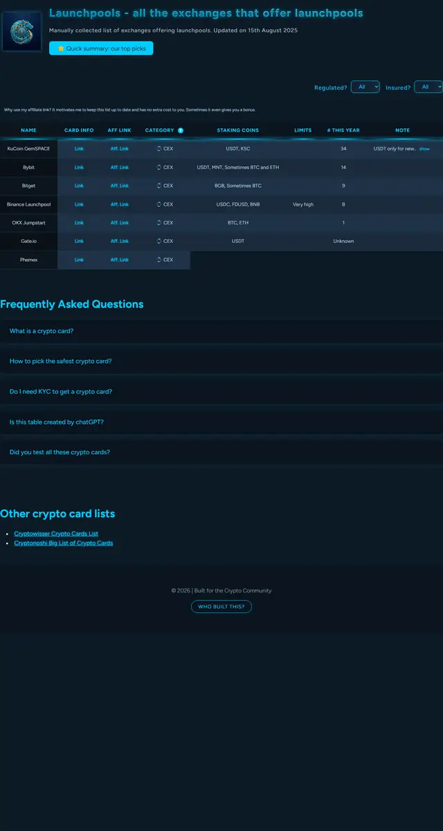This screenshot has height=831, width=443.
Task: Click CEX exchange icon in Phemex row
Action: click(x=159, y=260)
